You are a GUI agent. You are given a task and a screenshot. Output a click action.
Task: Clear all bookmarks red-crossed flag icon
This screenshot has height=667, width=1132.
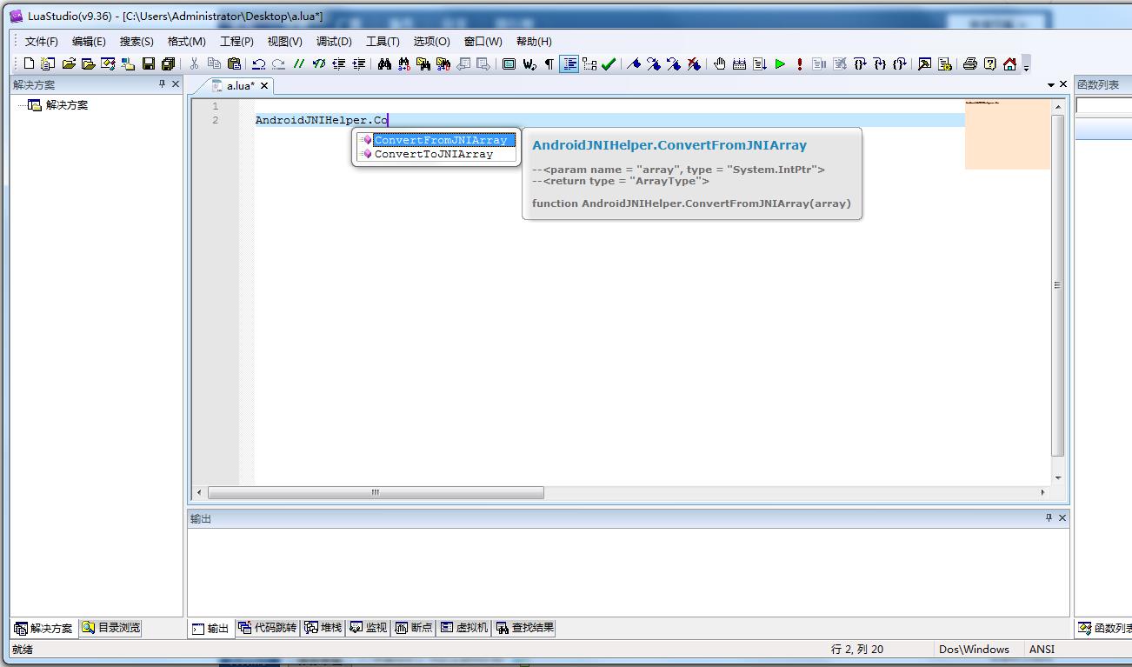[x=693, y=63]
